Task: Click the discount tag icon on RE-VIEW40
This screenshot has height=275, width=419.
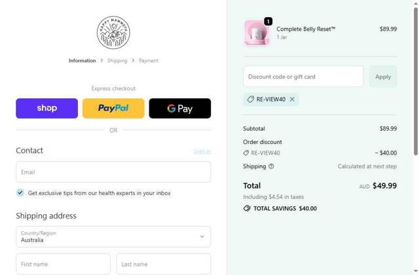Action: point(250,100)
